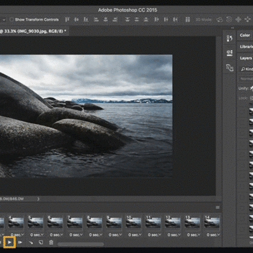
Task: Align right edges in options bar
Action: coord(115,20)
